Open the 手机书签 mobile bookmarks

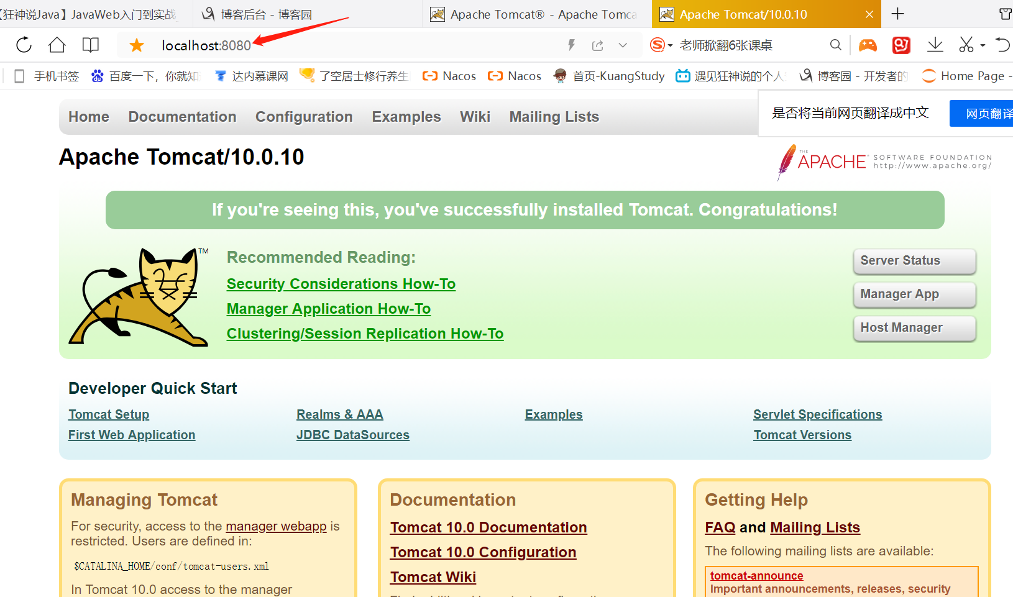pyautogui.click(x=47, y=76)
